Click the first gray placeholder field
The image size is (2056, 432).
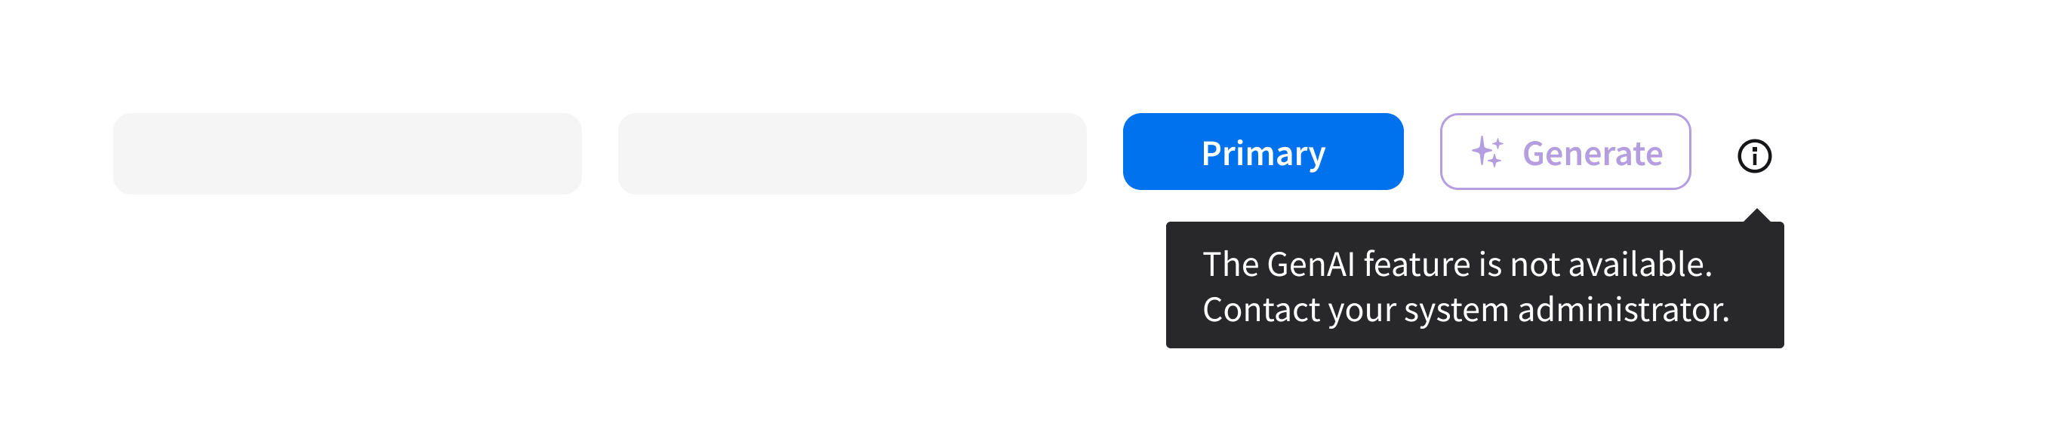(347, 153)
